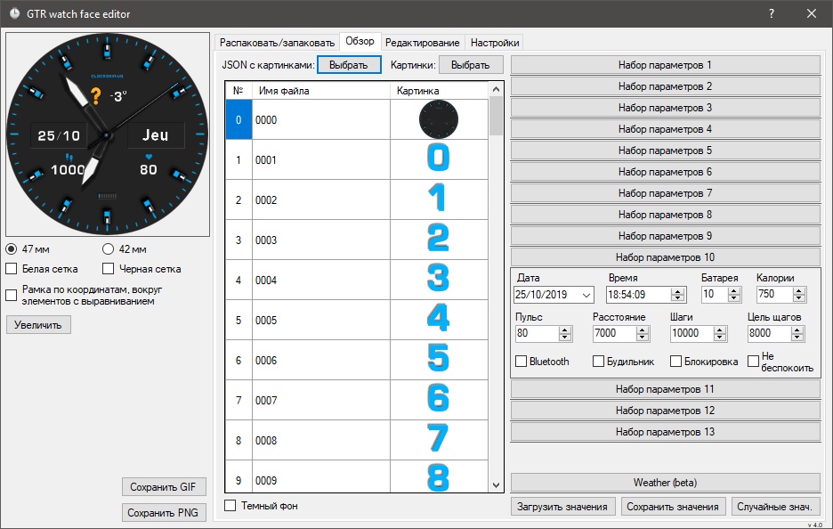Click the help question mark in title bar

click(771, 13)
